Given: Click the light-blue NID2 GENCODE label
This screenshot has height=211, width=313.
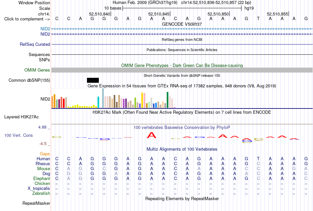Looking at the screenshot, I should (x=45, y=29).
